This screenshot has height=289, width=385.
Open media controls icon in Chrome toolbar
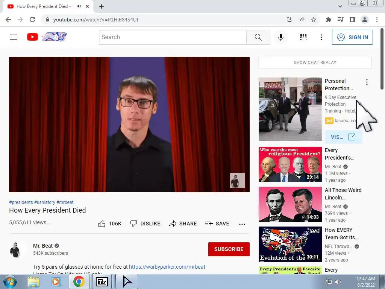(x=340, y=20)
